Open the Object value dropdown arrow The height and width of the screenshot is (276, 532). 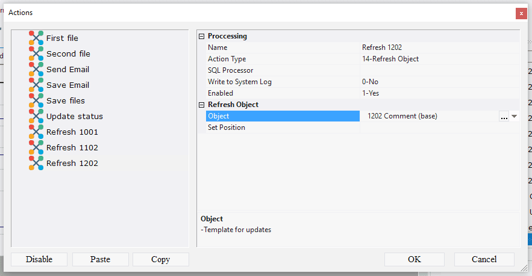[x=515, y=116]
